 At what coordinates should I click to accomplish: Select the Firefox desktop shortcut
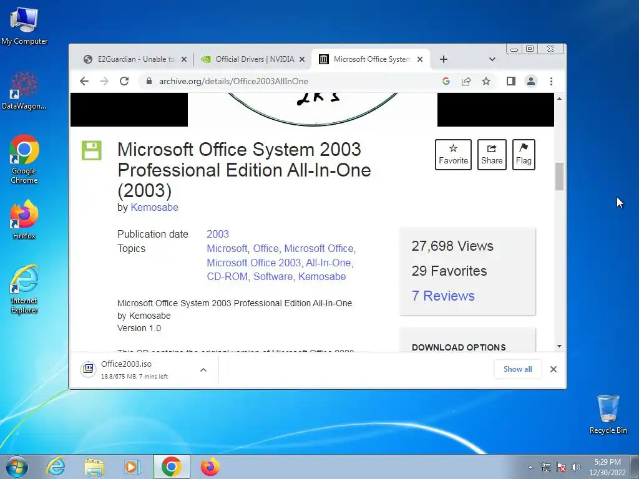pos(24,220)
